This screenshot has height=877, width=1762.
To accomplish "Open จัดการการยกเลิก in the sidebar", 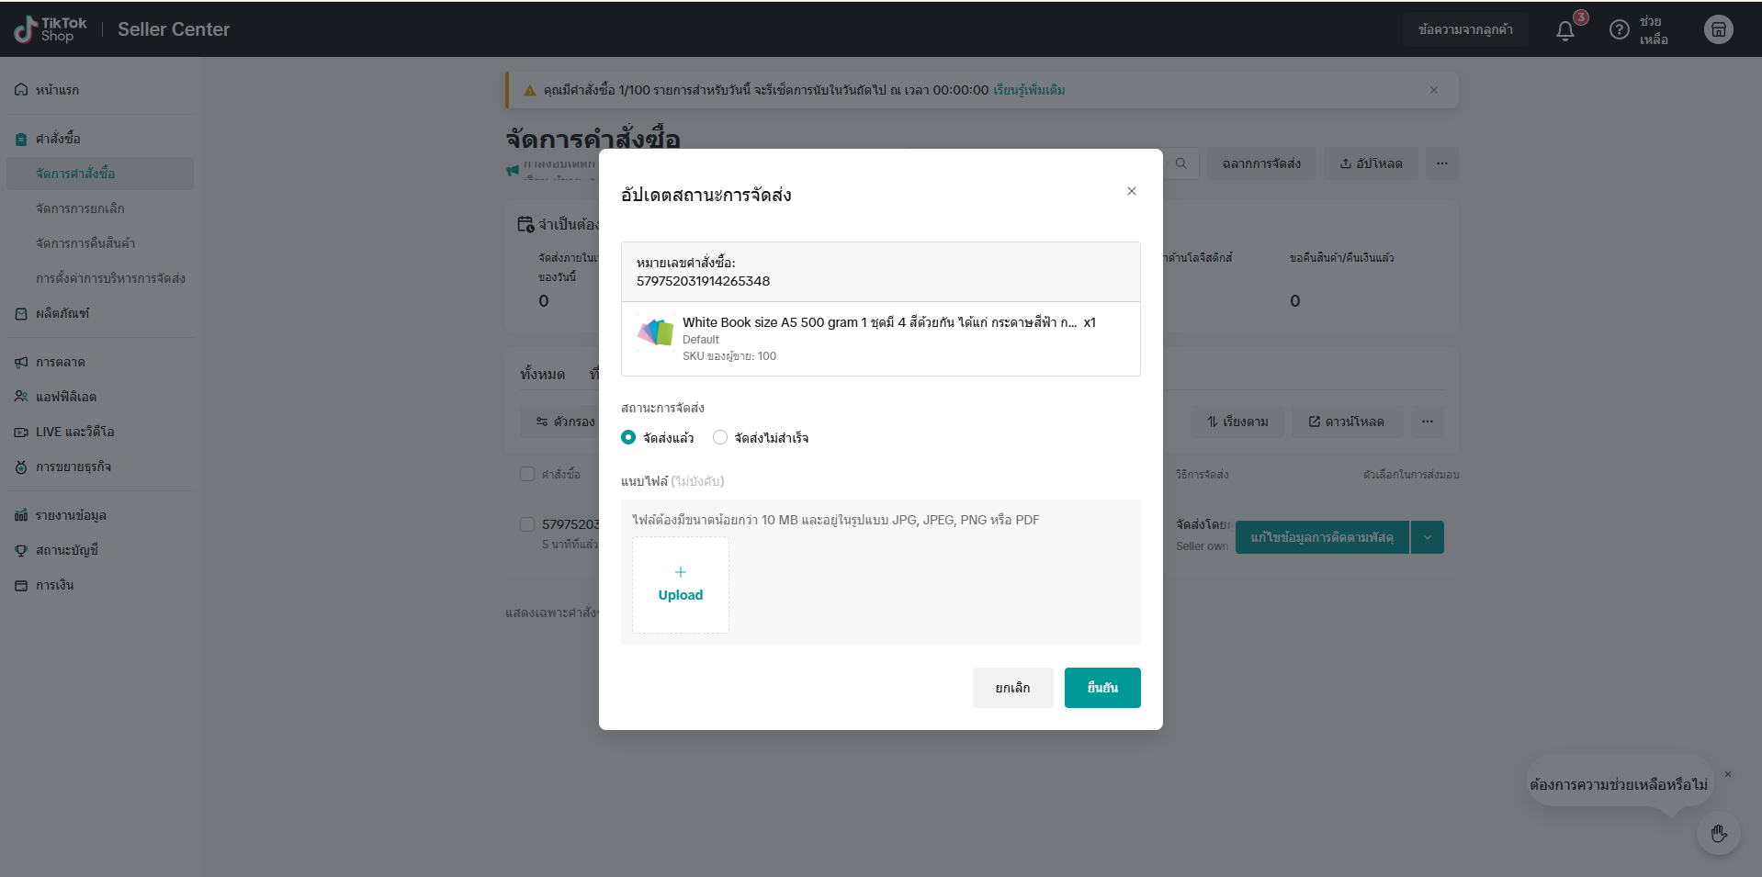I will pos(80,208).
